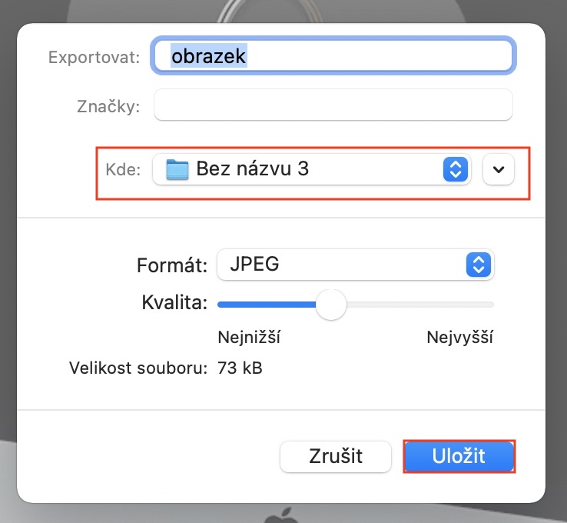The height and width of the screenshot is (523, 567).
Task: Cancel the export with Zrušit
Action: point(336,456)
